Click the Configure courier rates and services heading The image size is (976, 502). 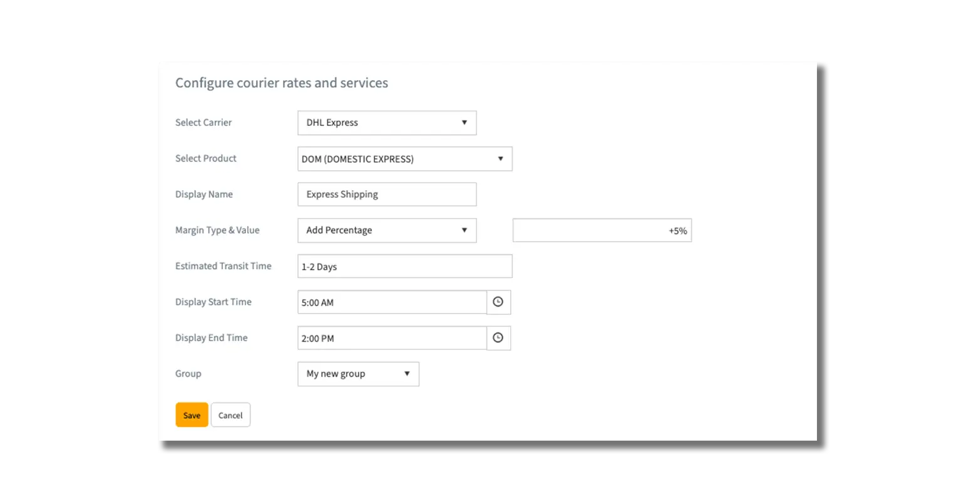pyautogui.click(x=282, y=83)
